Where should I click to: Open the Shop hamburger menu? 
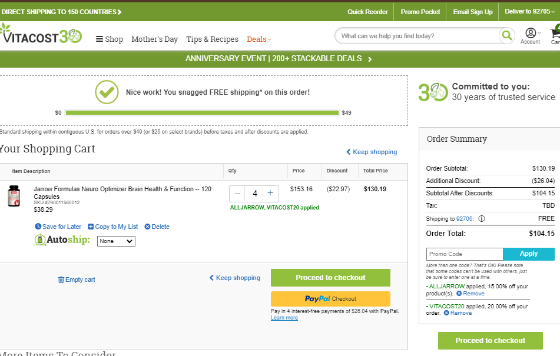tap(110, 39)
